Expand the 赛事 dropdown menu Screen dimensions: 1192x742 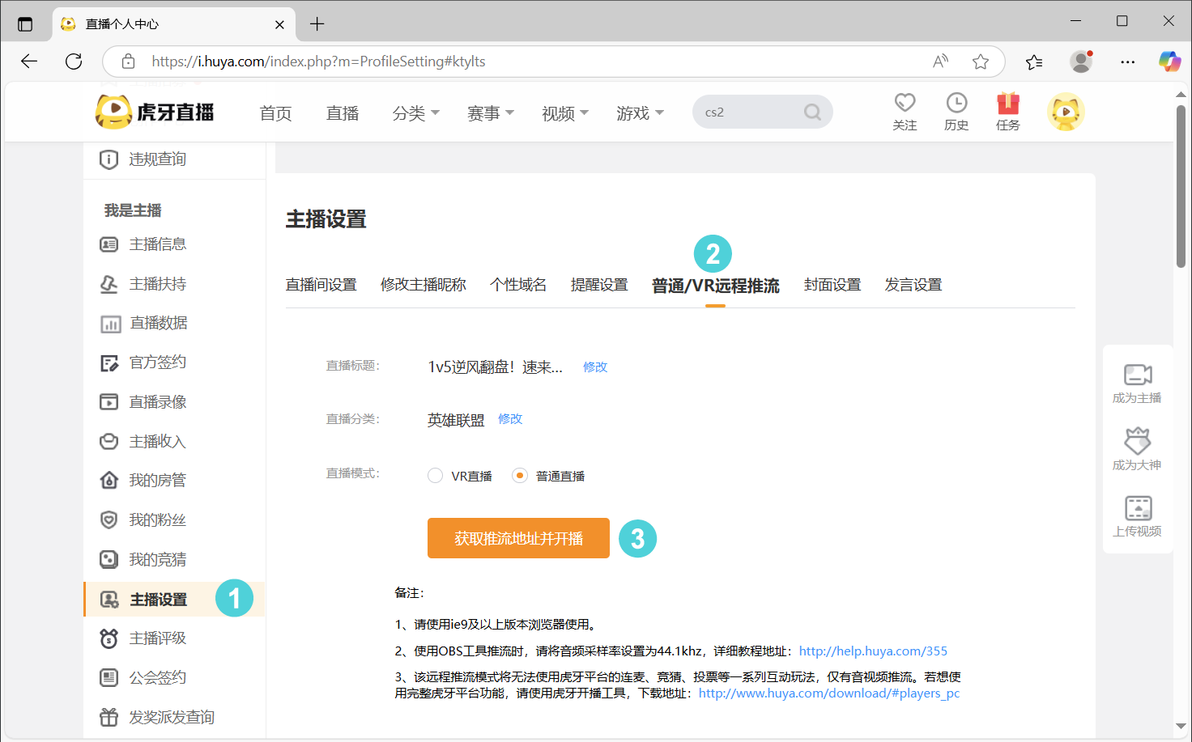[490, 113]
